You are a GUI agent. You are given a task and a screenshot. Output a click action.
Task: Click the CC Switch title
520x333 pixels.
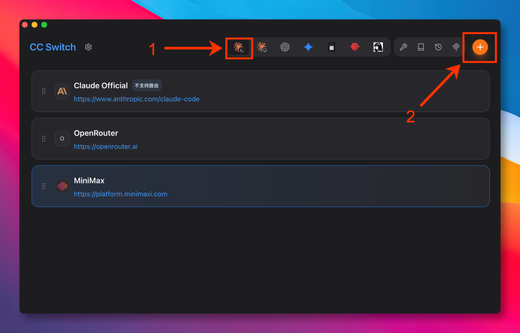53,47
